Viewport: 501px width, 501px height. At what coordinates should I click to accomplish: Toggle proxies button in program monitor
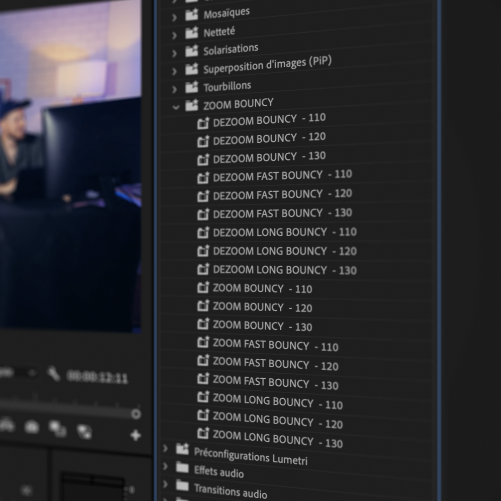[x=84, y=431]
